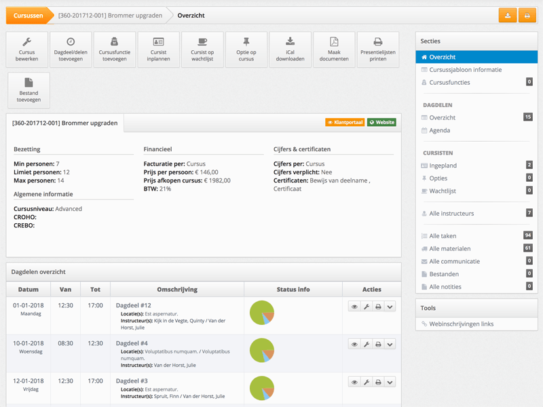Open the green Website button
The image size is (543, 407).
pos(381,122)
